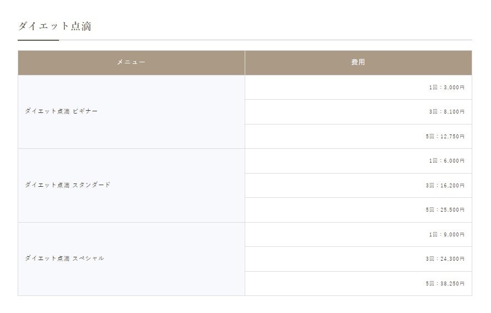Click the 点滴 characters in the page title
The height and width of the screenshot is (313, 491).
(x=81, y=26)
